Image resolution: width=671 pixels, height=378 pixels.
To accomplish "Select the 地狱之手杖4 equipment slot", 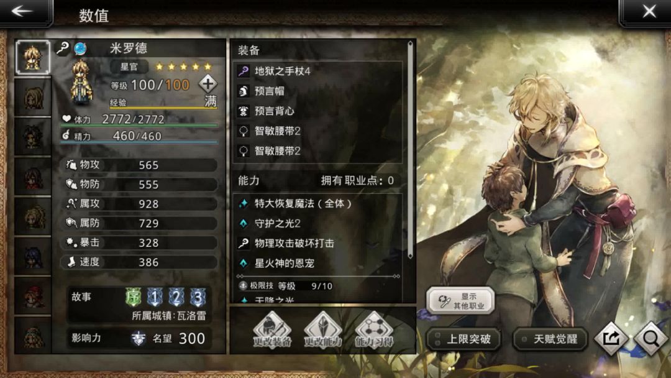I will click(x=317, y=71).
